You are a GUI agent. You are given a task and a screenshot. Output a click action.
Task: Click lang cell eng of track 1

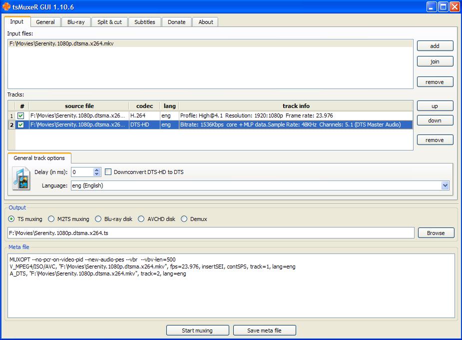pyautogui.click(x=169, y=115)
